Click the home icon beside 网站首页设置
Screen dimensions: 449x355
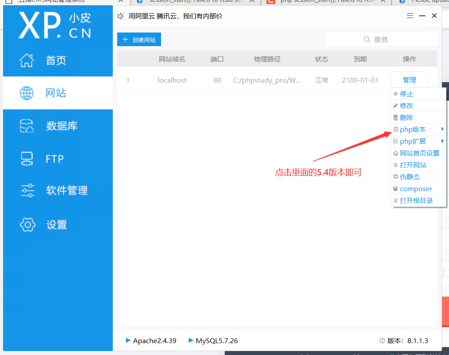(395, 153)
